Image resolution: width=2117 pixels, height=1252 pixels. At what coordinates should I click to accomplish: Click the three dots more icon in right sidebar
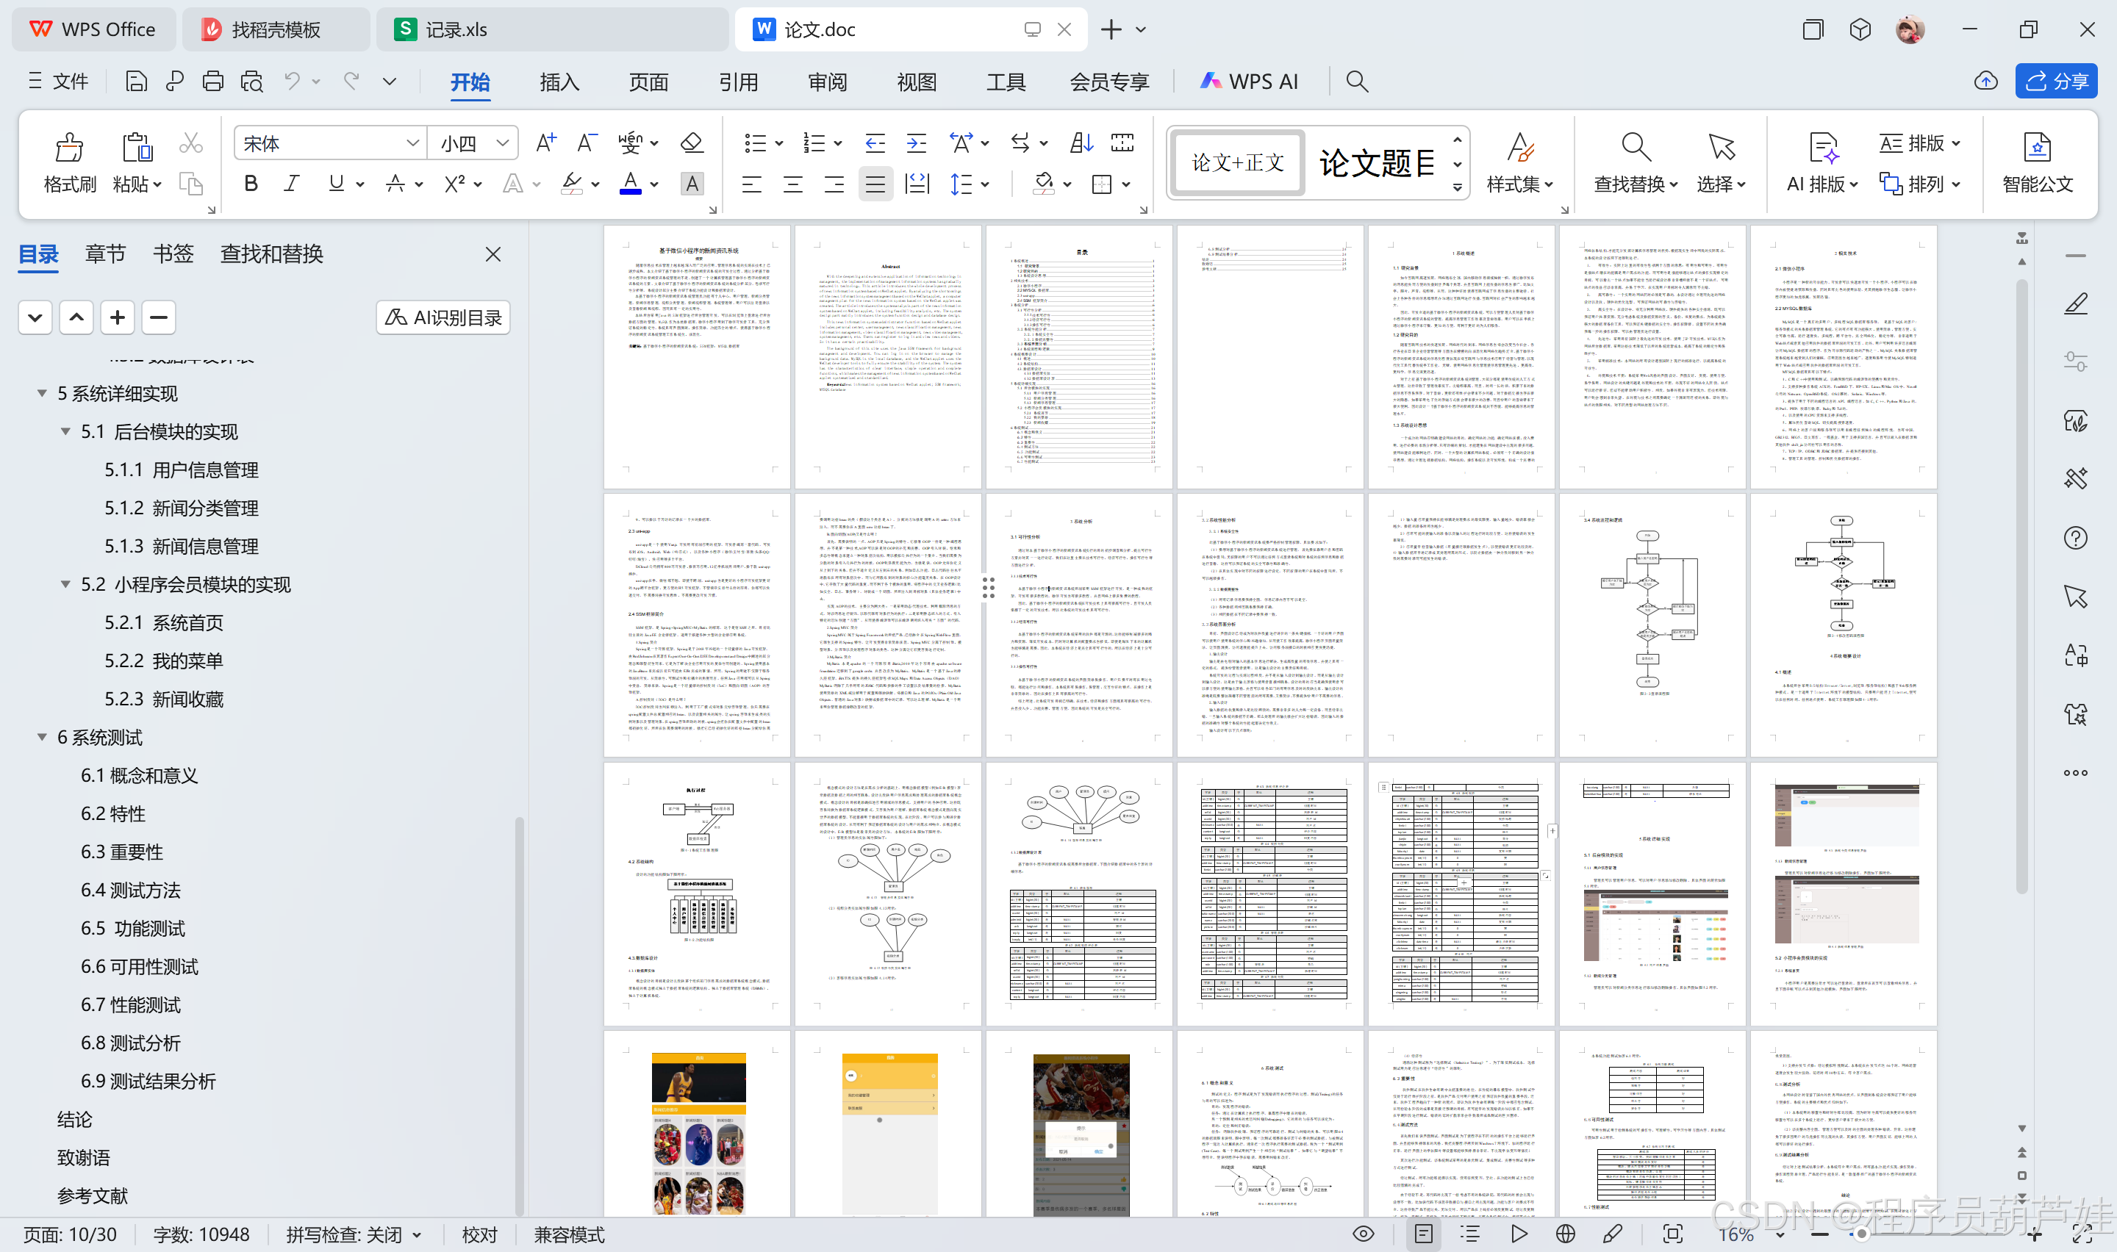coord(2076,773)
